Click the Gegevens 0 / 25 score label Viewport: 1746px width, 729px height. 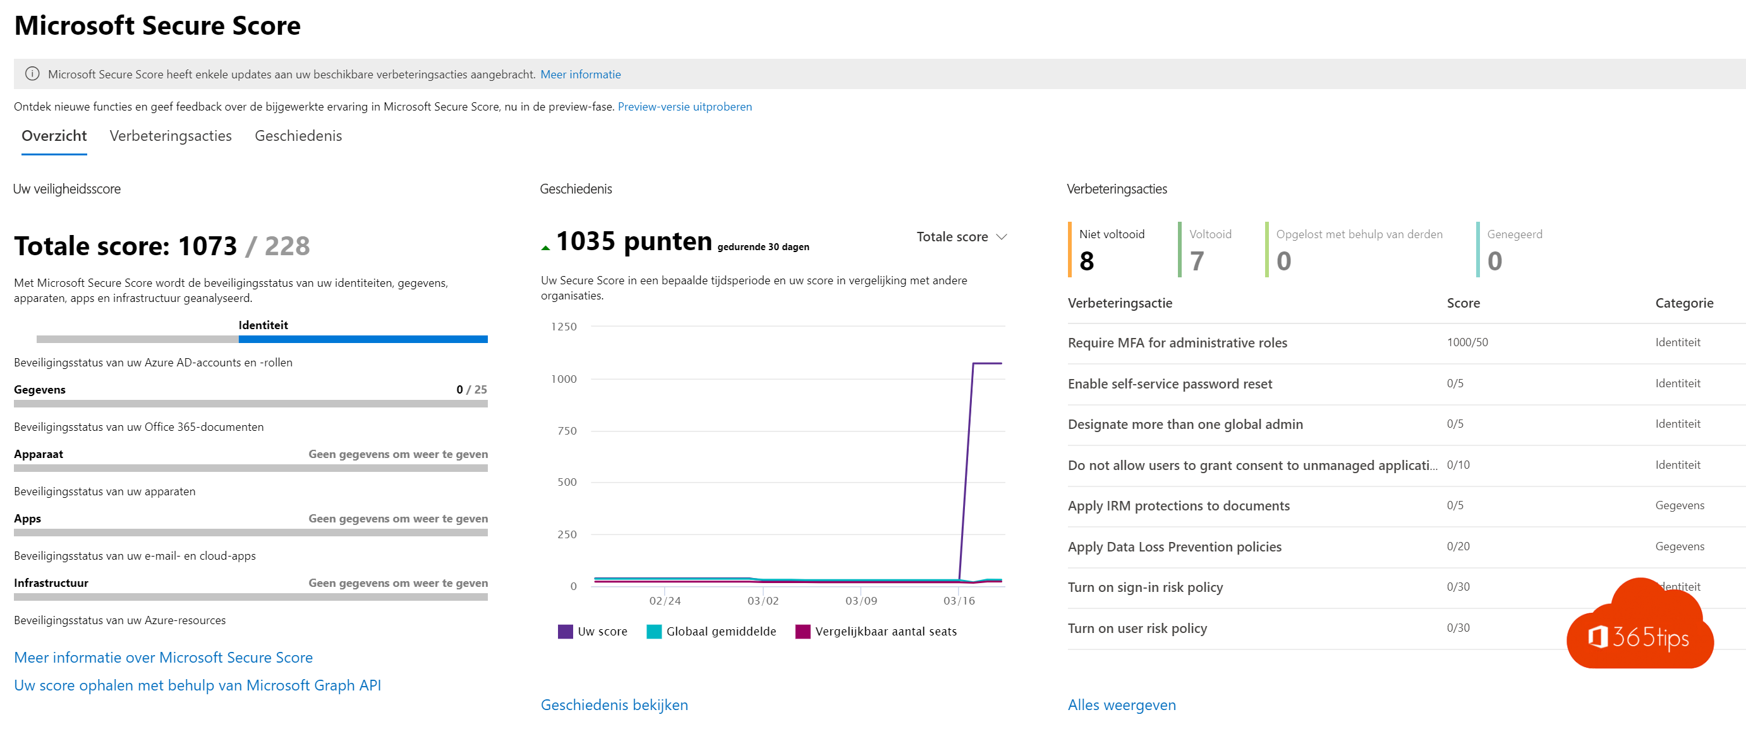471,390
